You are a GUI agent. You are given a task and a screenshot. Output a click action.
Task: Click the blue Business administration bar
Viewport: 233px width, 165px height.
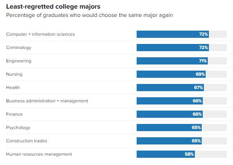pos(165,101)
